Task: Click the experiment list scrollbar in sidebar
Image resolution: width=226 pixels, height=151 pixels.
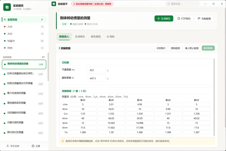Action: tap(48, 67)
